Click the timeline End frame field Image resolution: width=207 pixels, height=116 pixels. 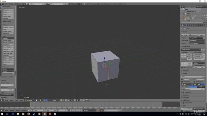[x=51, y=111]
